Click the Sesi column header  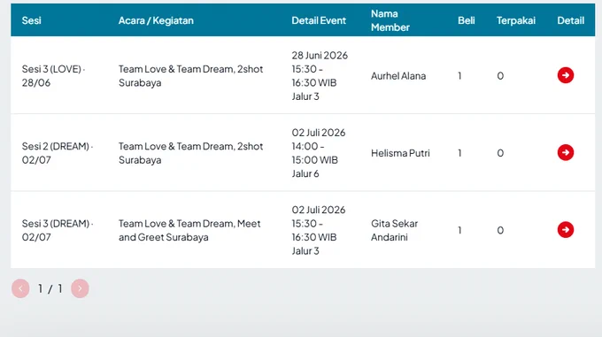click(x=32, y=20)
